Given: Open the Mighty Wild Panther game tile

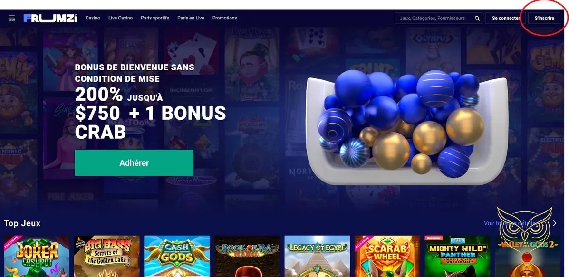Looking at the screenshot, I should point(457,257).
